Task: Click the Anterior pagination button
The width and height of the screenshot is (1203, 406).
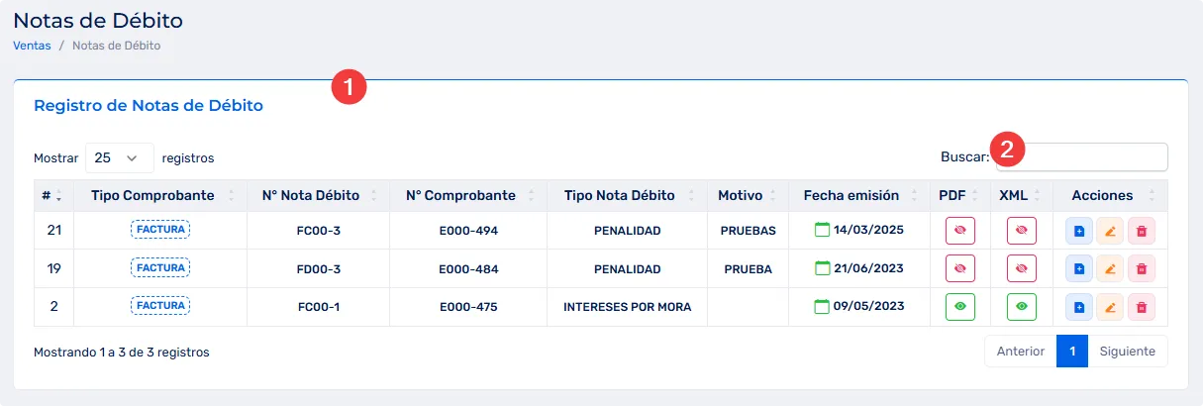Action: (x=1020, y=352)
